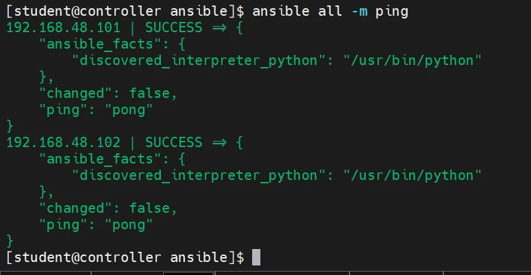Click the second "discovered_interpreter_python" key
531x275 pixels.
197,176
